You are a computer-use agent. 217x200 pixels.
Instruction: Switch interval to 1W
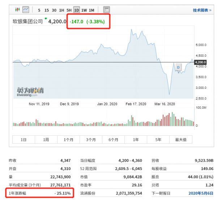click(84, 10)
